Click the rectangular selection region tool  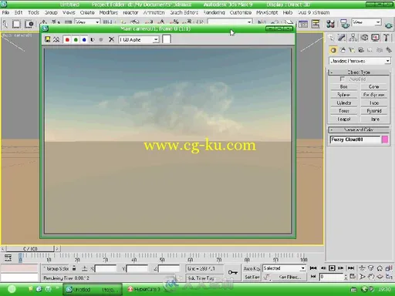pos(16,24)
